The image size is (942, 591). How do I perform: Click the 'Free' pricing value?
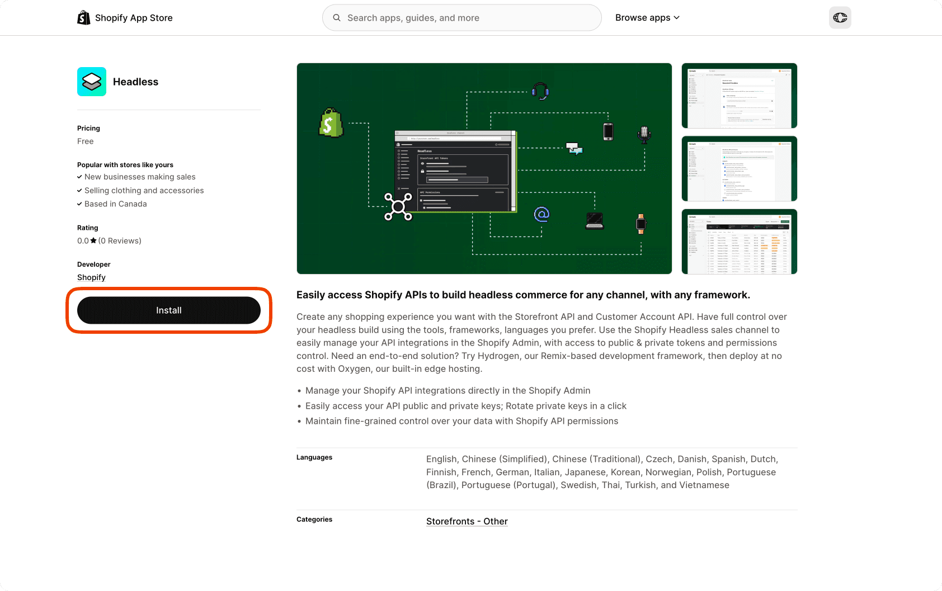point(86,141)
